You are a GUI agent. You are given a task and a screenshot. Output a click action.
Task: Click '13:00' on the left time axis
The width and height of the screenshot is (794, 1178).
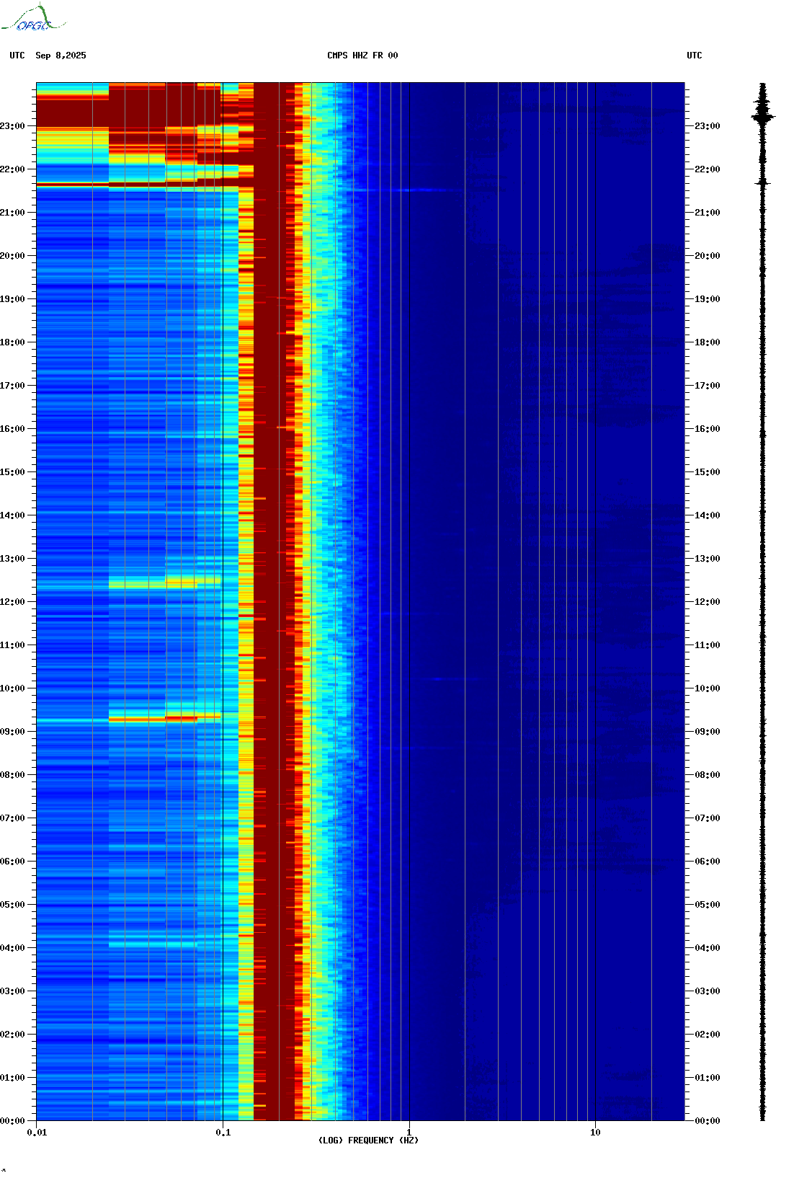[12, 559]
